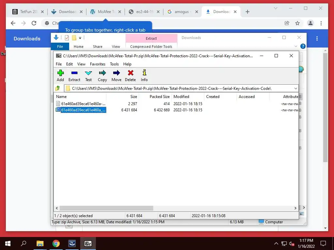Sort files by the Size column

[123, 96]
